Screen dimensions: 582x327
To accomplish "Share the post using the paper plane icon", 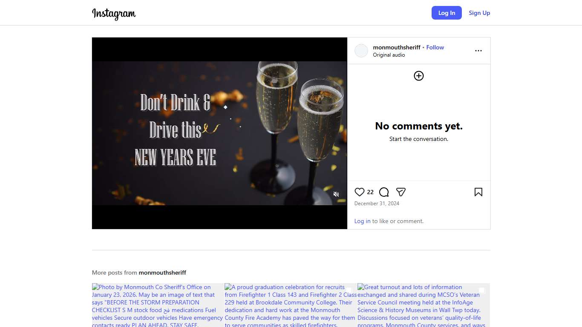I will [400, 192].
